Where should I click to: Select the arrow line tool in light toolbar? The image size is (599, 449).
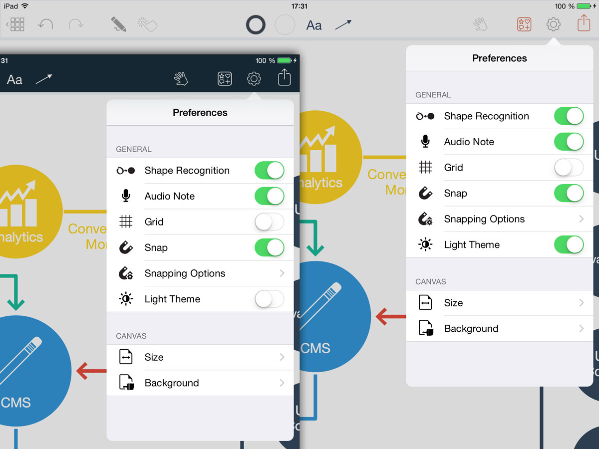[x=343, y=24]
